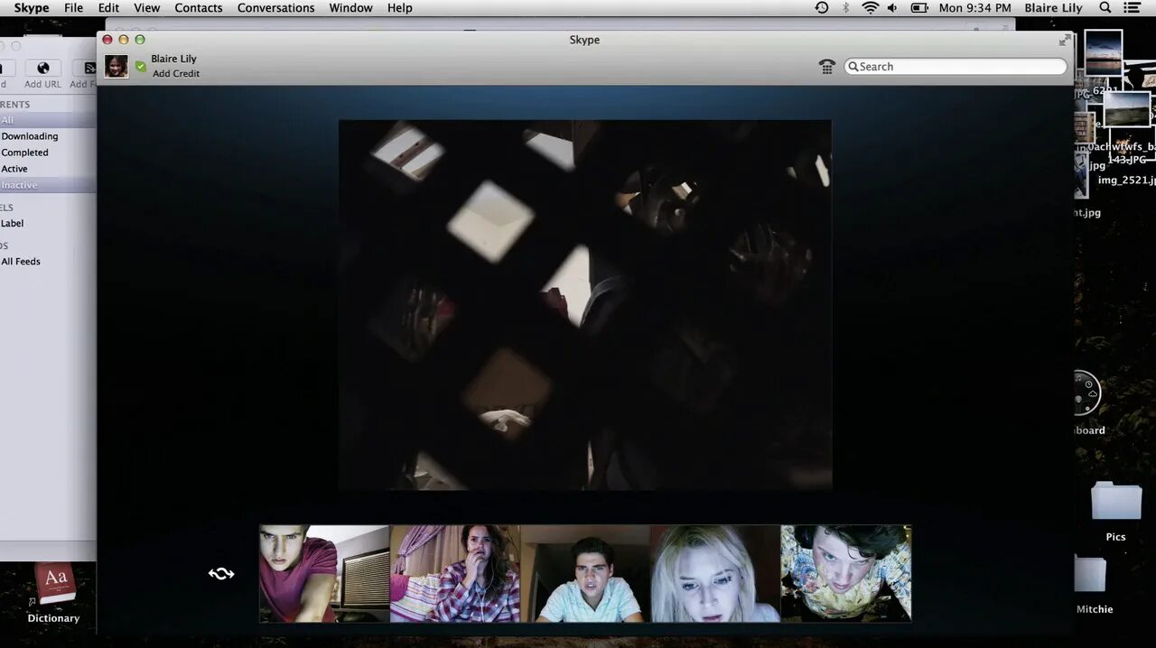The image size is (1156, 648).
Task: Select Active in background window sidebar
Action: click(x=14, y=169)
